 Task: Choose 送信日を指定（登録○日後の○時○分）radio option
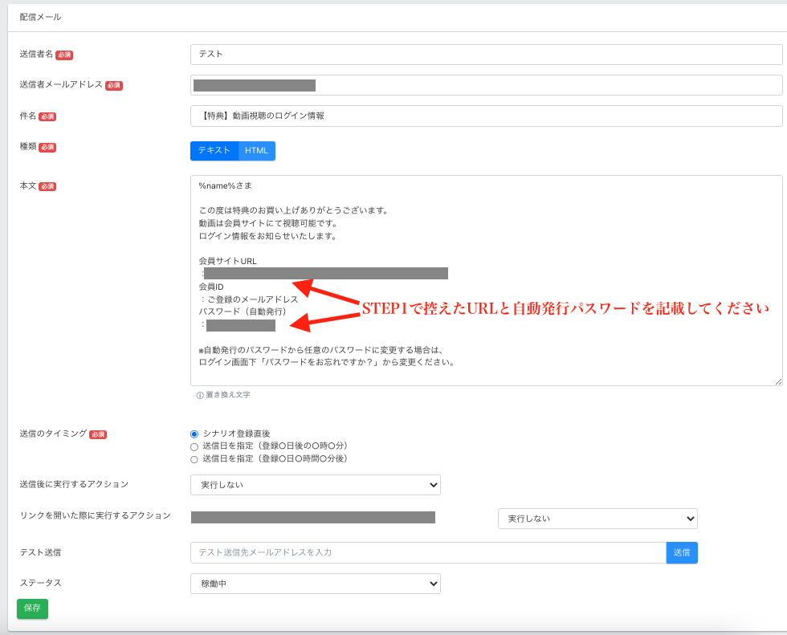(x=194, y=446)
